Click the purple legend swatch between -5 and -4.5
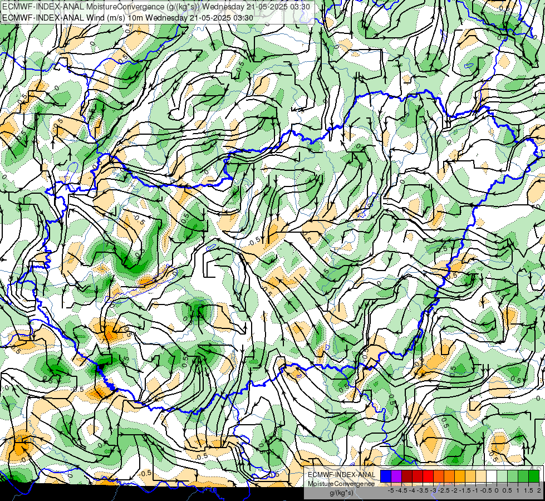This screenshot has height=501, width=545. click(396, 477)
